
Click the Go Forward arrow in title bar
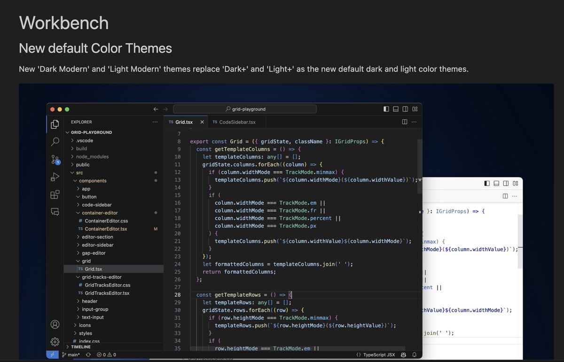tap(165, 109)
